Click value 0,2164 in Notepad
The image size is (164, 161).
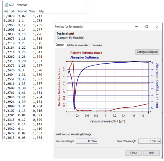click(9, 48)
